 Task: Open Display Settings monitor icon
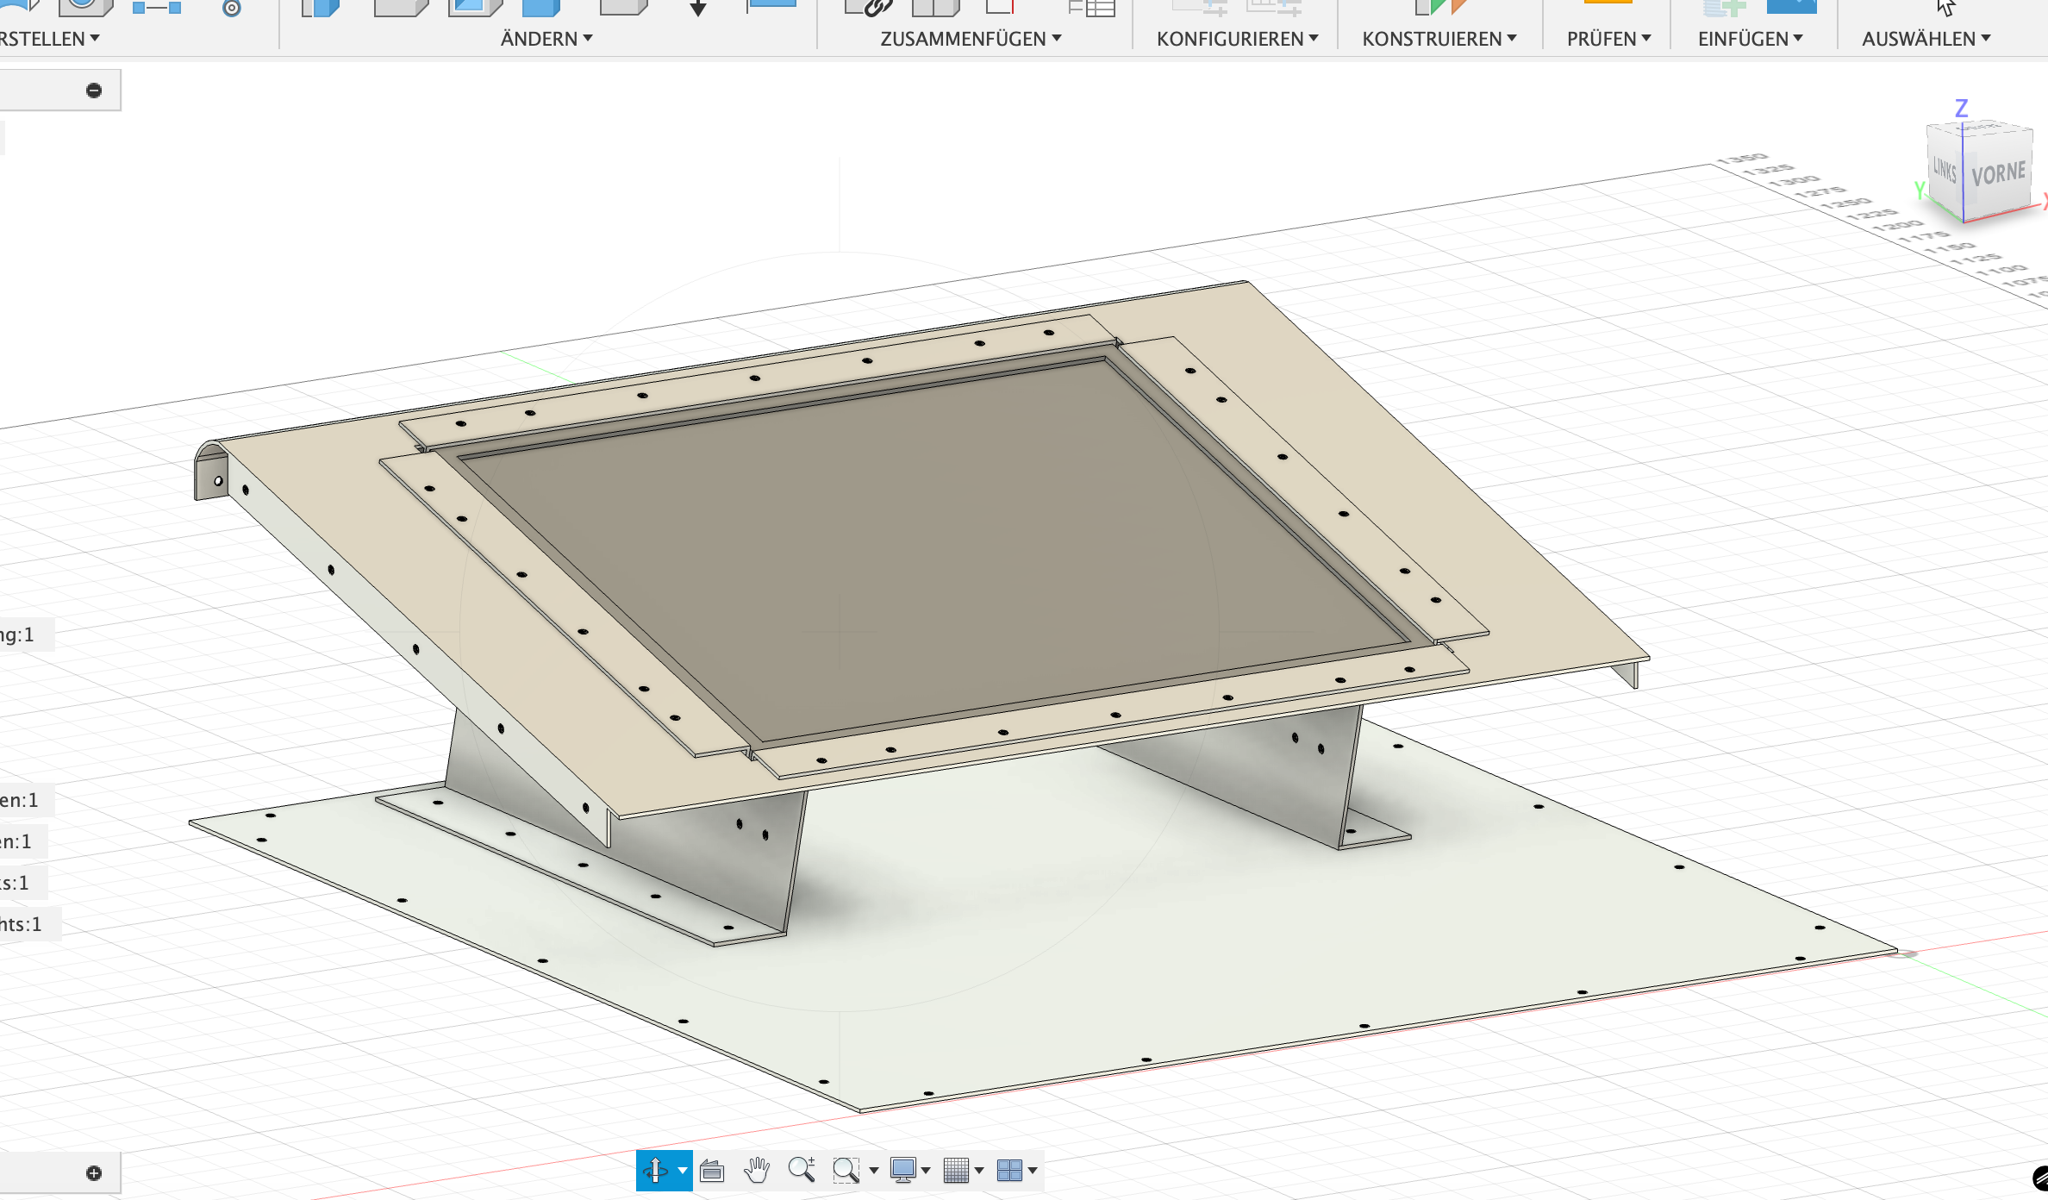point(902,1170)
